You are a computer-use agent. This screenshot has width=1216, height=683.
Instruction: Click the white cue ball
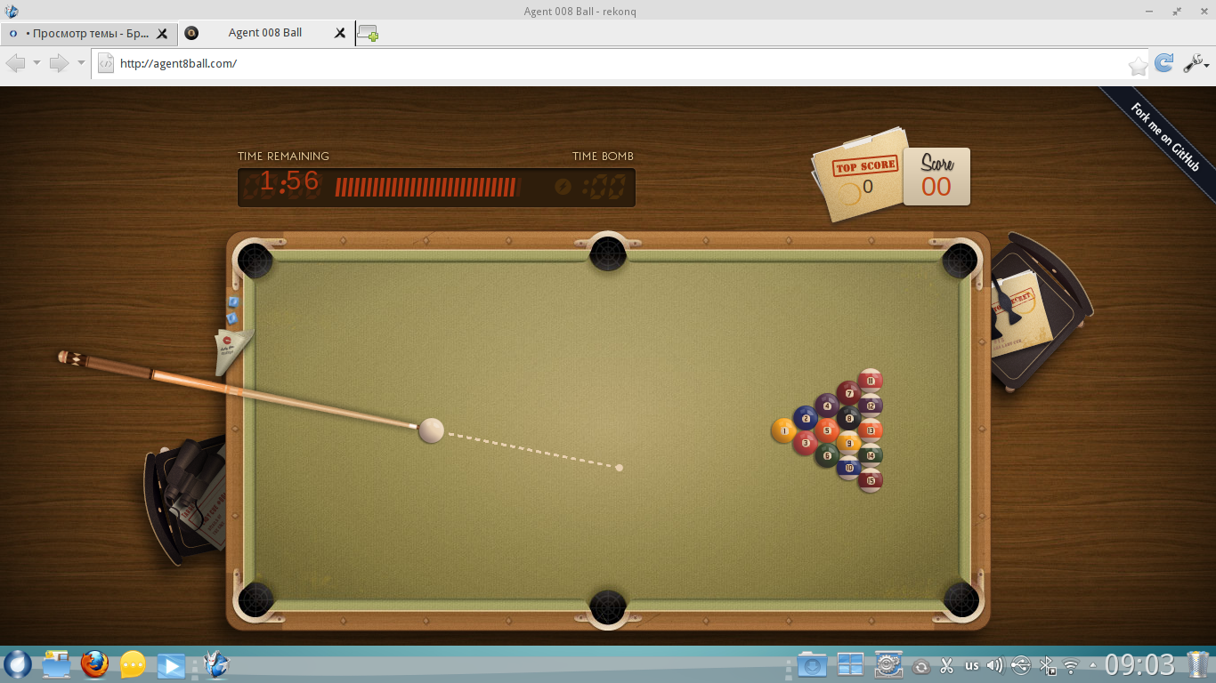tap(432, 430)
